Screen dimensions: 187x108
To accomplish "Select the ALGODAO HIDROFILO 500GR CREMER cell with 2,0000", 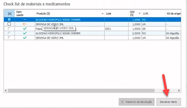I will tap(70, 33).
